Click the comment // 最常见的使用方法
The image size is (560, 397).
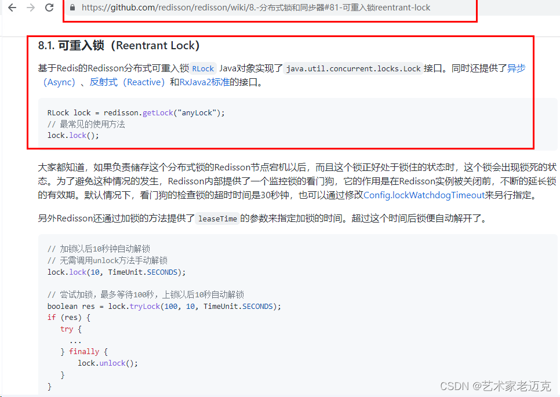[86, 124]
